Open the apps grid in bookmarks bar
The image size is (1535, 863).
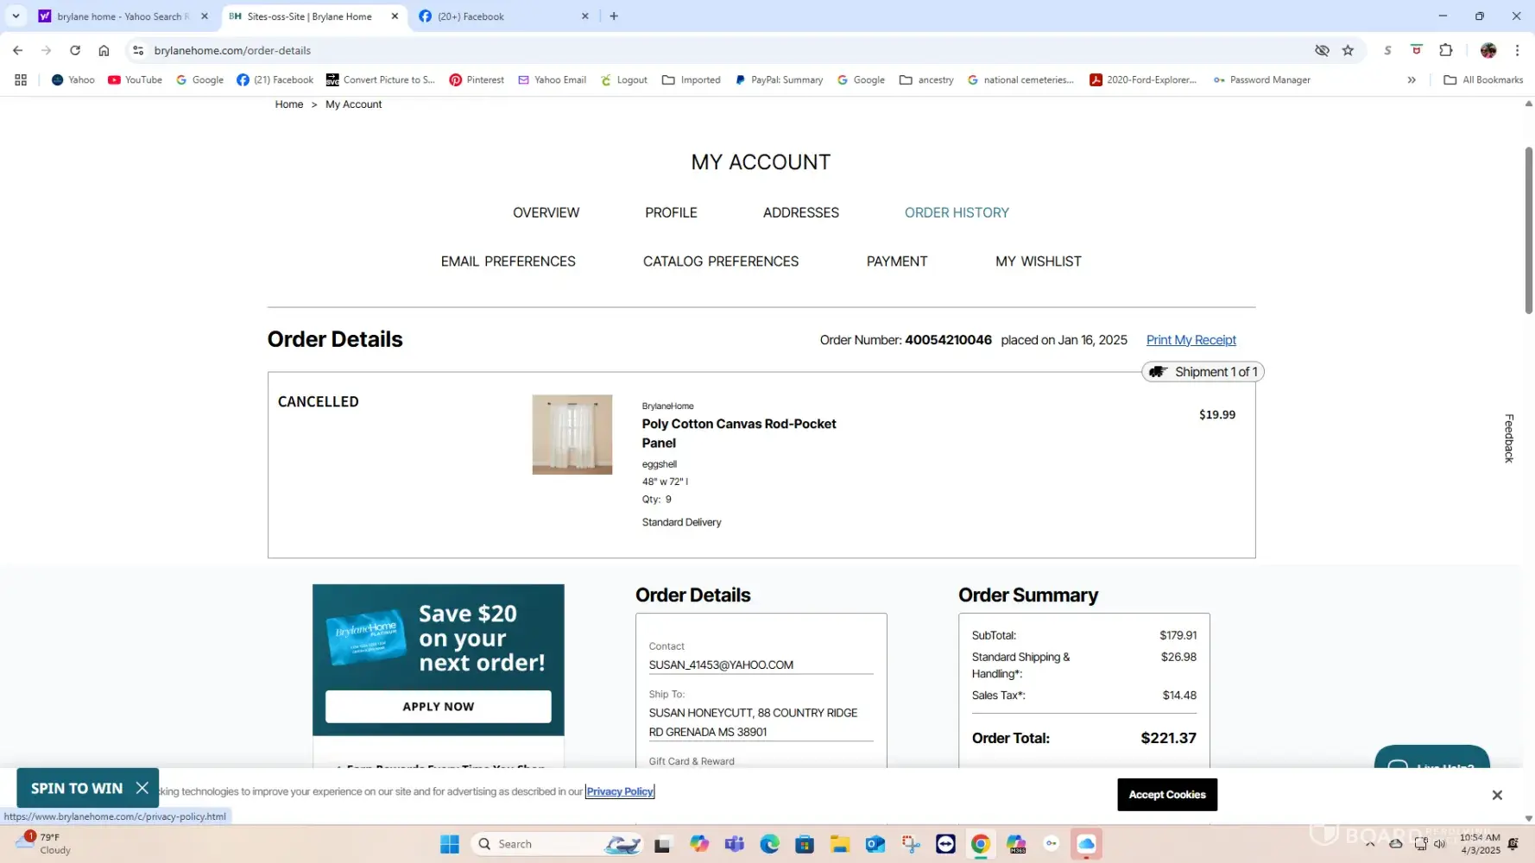(x=21, y=79)
